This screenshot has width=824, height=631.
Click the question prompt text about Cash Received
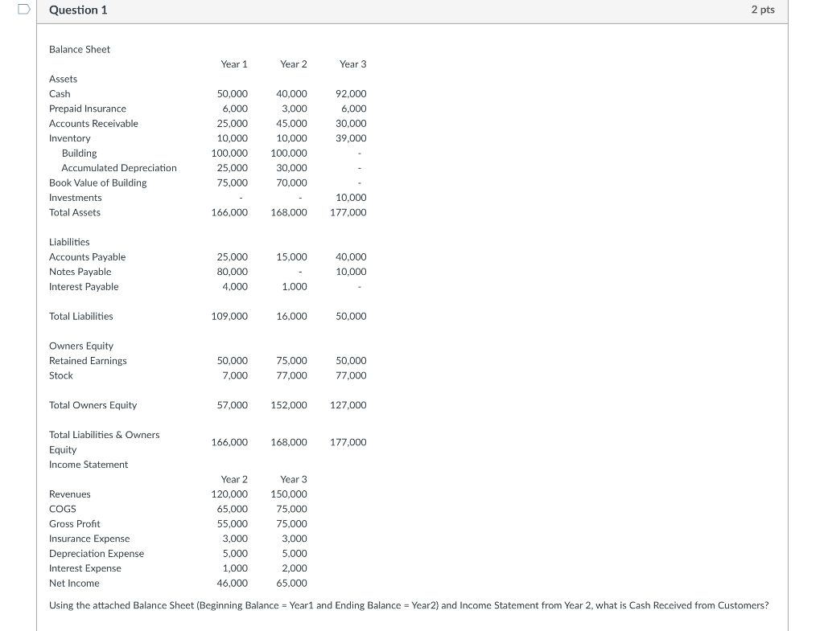click(x=408, y=604)
